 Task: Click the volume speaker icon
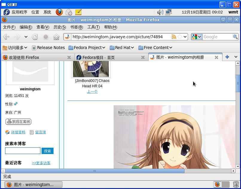coord(160,12)
